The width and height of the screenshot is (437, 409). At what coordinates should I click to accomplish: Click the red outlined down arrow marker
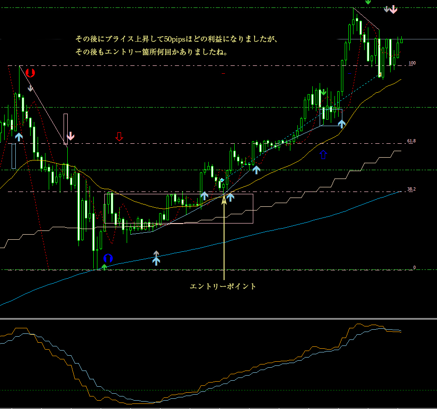[x=119, y=136]
